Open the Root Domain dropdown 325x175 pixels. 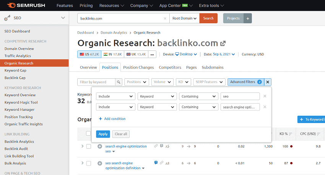pos(184,18)
